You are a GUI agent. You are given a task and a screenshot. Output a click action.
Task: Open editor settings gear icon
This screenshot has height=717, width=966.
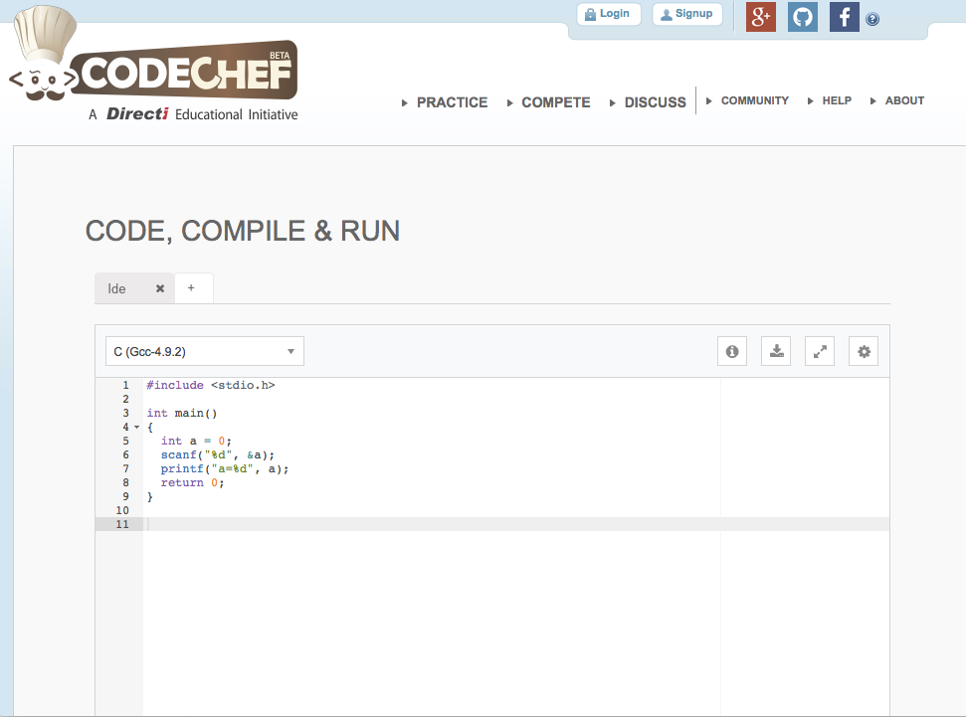[864, 351]
